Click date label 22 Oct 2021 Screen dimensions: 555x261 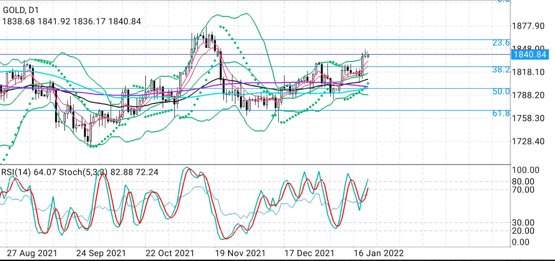(170, 253)
